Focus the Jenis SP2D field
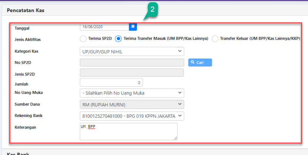 tap(132, 73)
